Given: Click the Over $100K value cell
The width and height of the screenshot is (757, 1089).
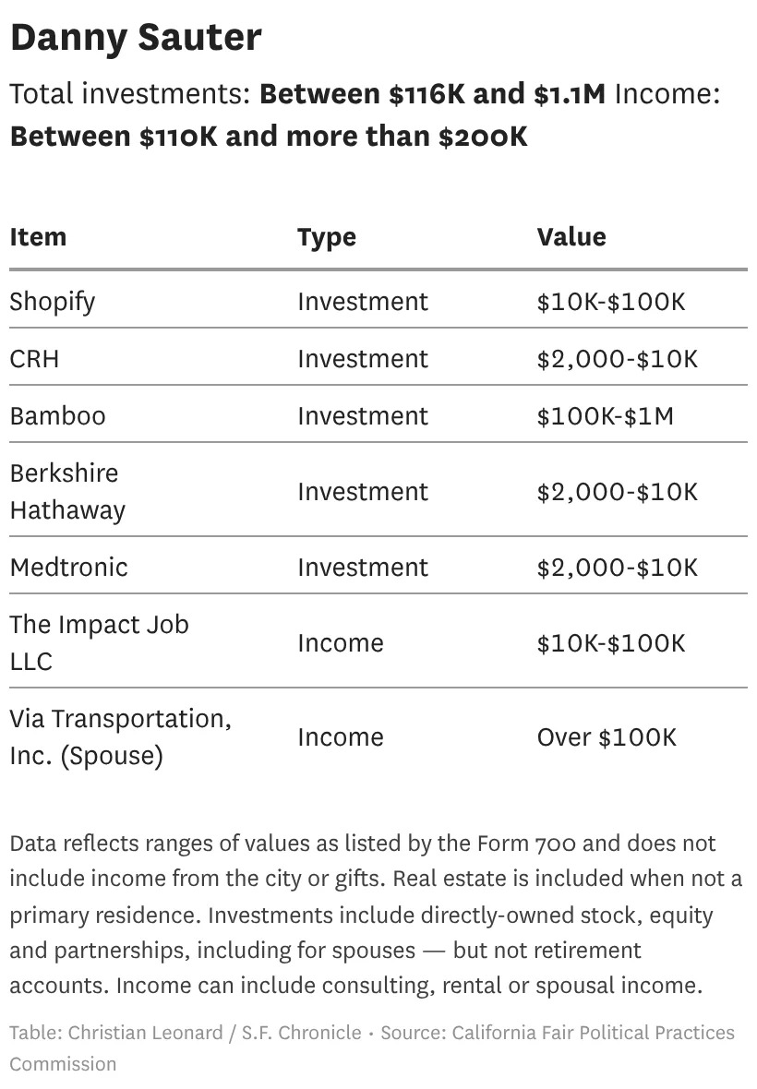Looking at the screenshot, I should pos(607,736).
